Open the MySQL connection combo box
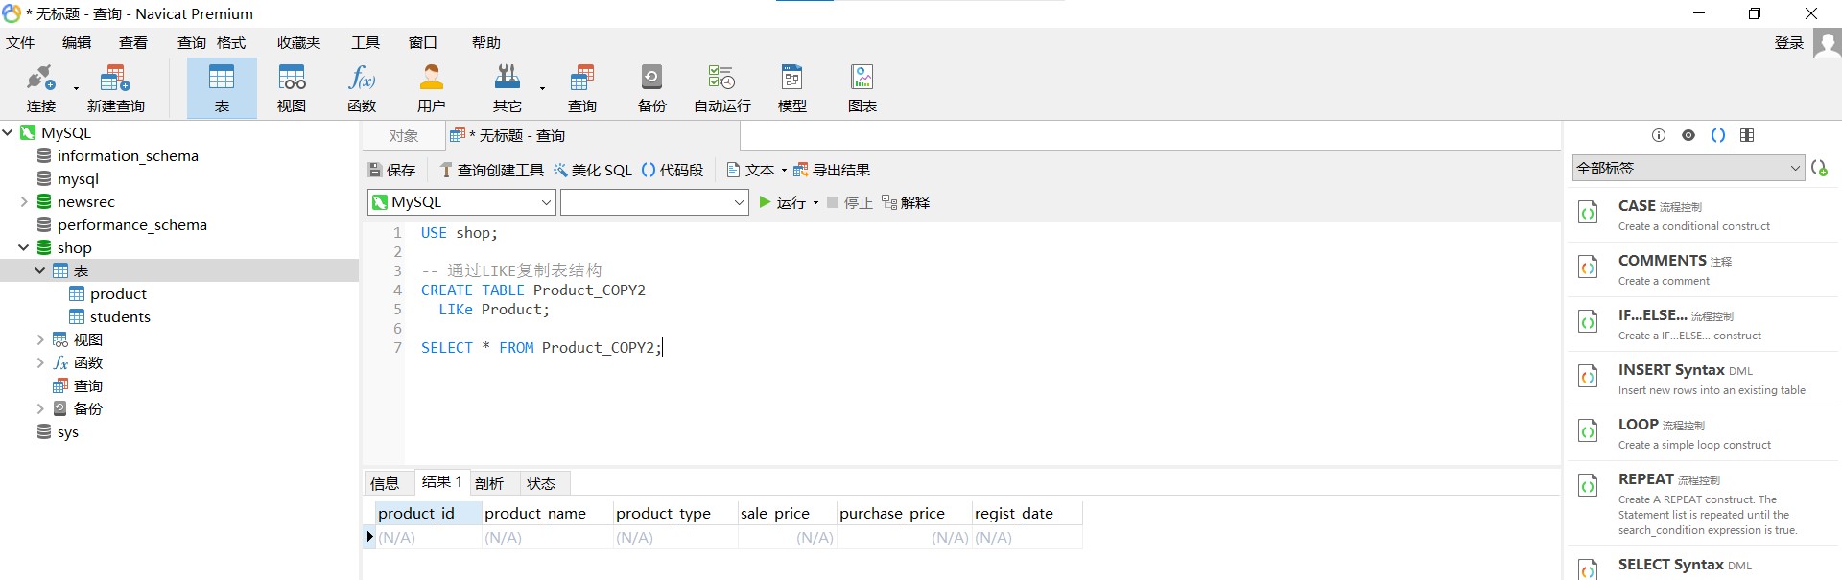The height and width of the screenshot is (580, 1842). click(x=461, y=202)
